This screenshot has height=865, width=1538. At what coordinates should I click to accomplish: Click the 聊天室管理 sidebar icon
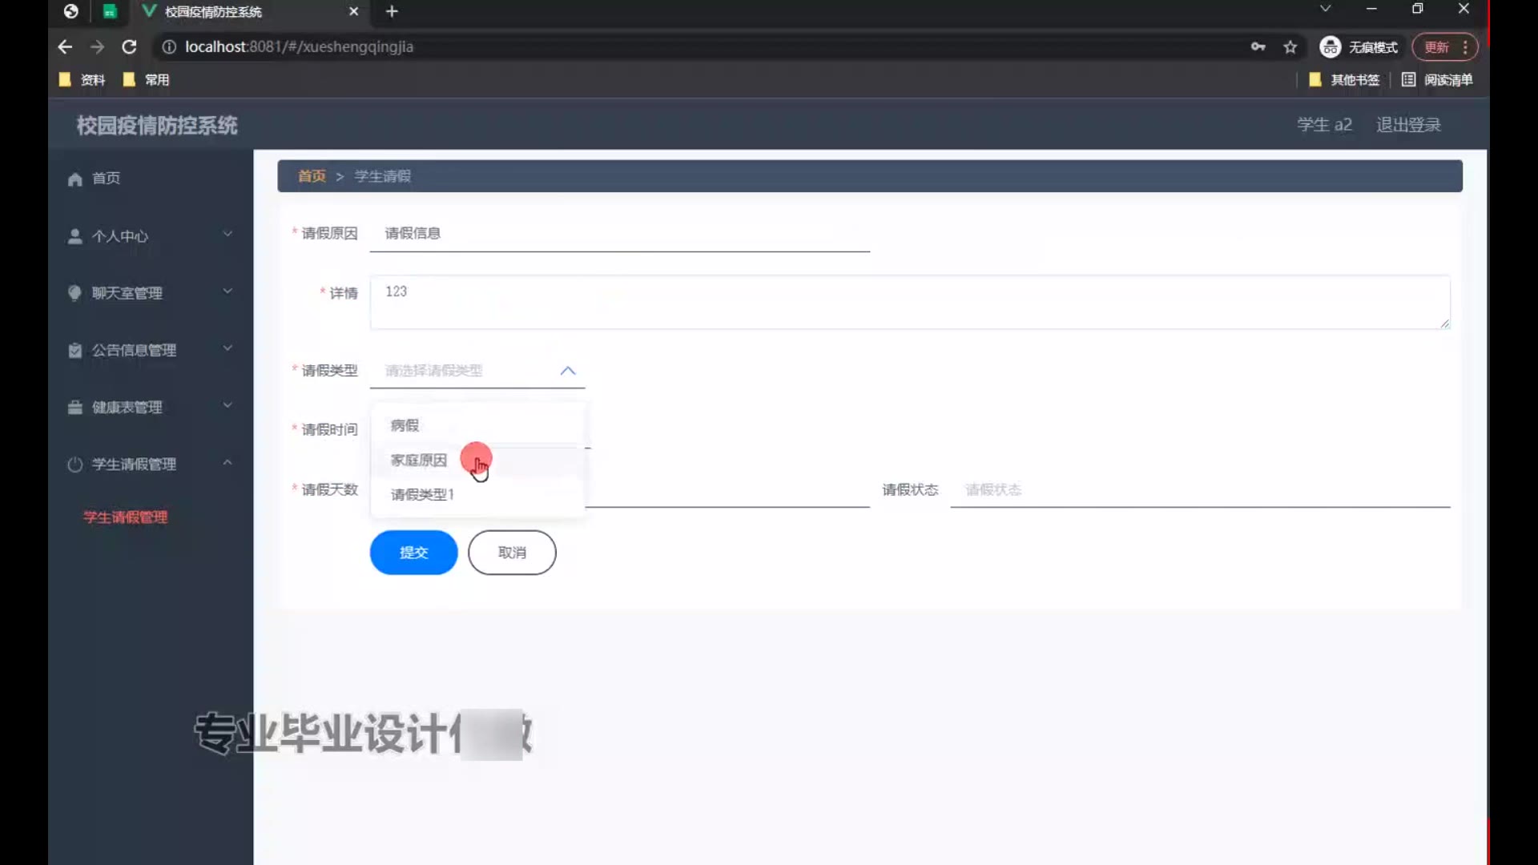75,293
